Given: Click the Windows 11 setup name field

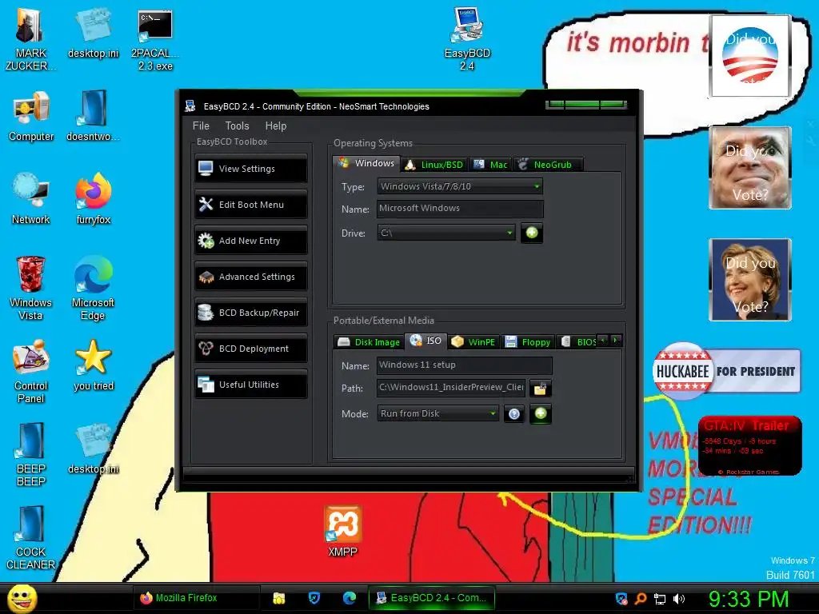Looking at the screenshot, I should tap(465, 365).
